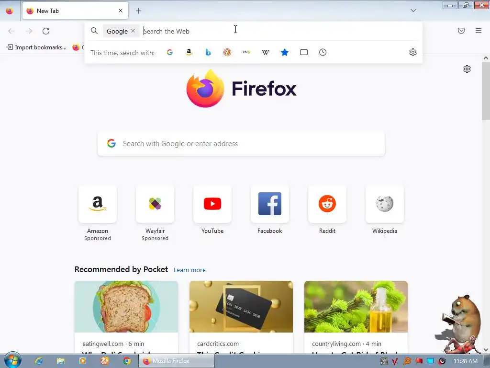Search this time with DuckDuckGo
Viewport: 490px width, 368px height.
click(227, 52)
